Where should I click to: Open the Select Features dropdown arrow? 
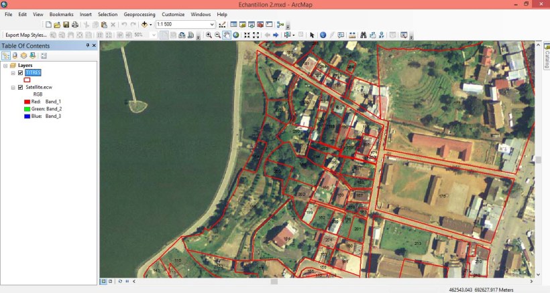point(293,35)
